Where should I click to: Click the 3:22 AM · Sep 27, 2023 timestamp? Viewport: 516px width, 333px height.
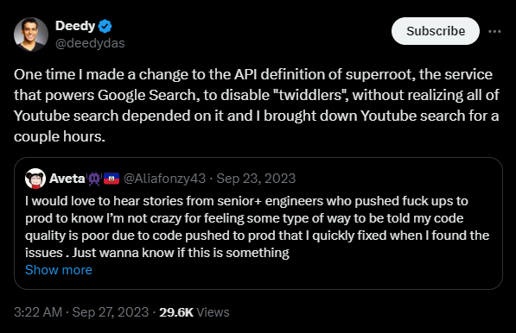click(x=81, y=312)
